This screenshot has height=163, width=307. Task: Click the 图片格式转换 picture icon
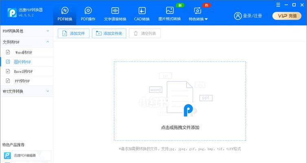pyautogui.click(x=170, y=10)
